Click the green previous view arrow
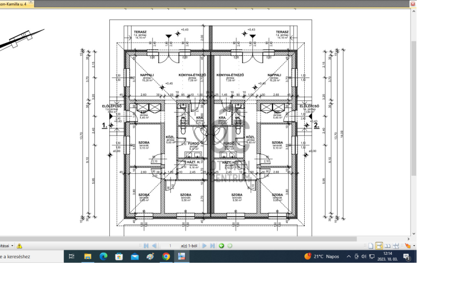 point(221,246)
